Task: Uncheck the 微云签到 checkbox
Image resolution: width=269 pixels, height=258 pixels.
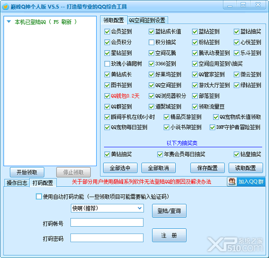Action: point(236,74)
